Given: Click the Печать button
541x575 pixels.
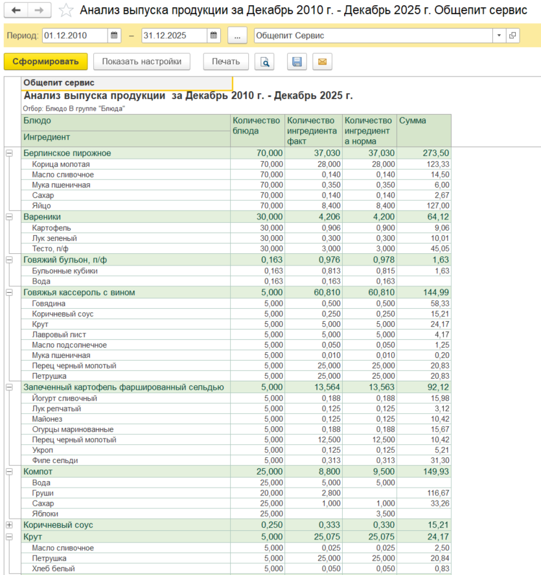Looking at the screenshot, I should (225, 62).
